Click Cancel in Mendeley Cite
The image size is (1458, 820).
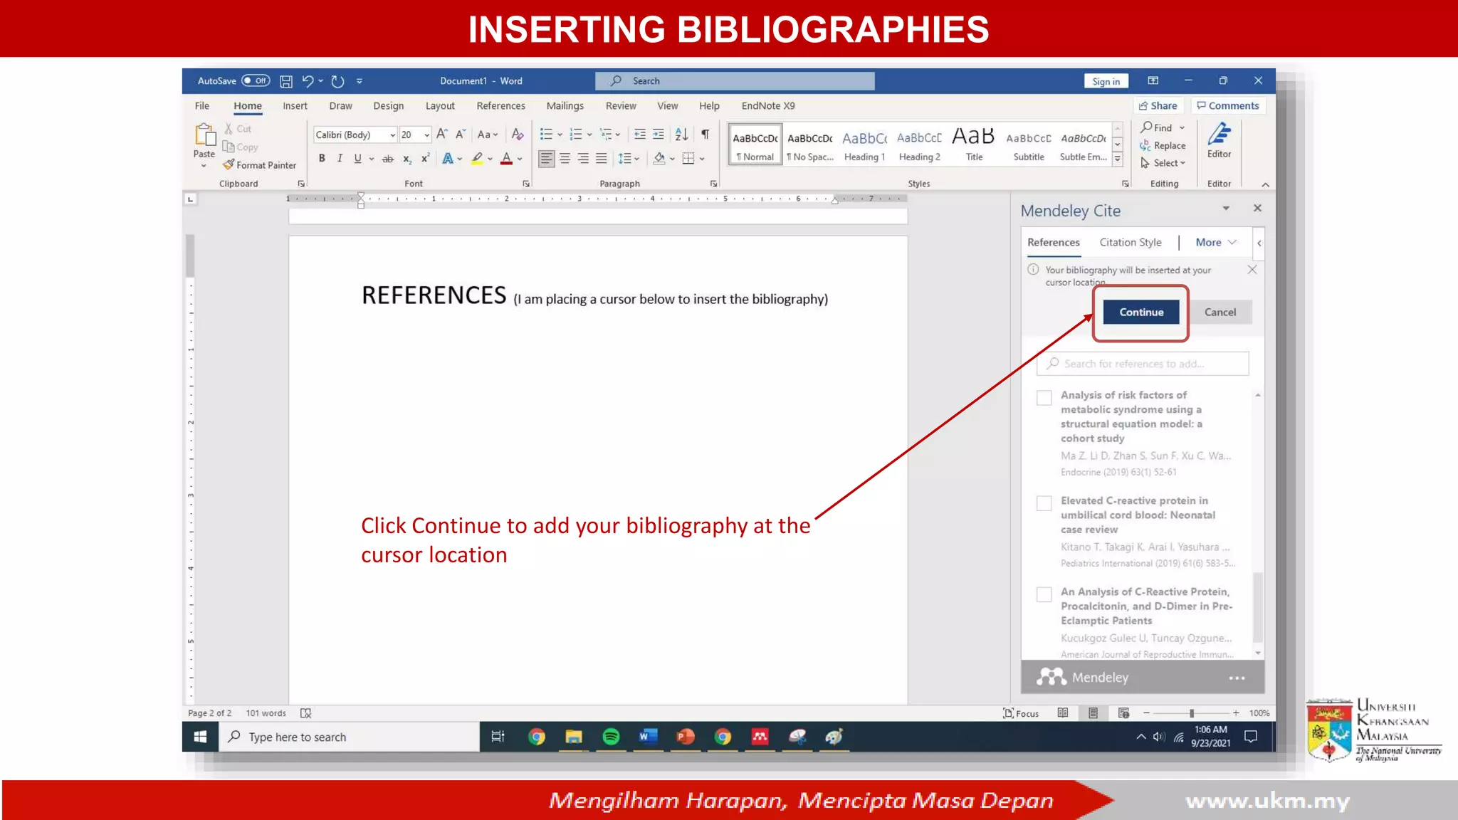1220,312
